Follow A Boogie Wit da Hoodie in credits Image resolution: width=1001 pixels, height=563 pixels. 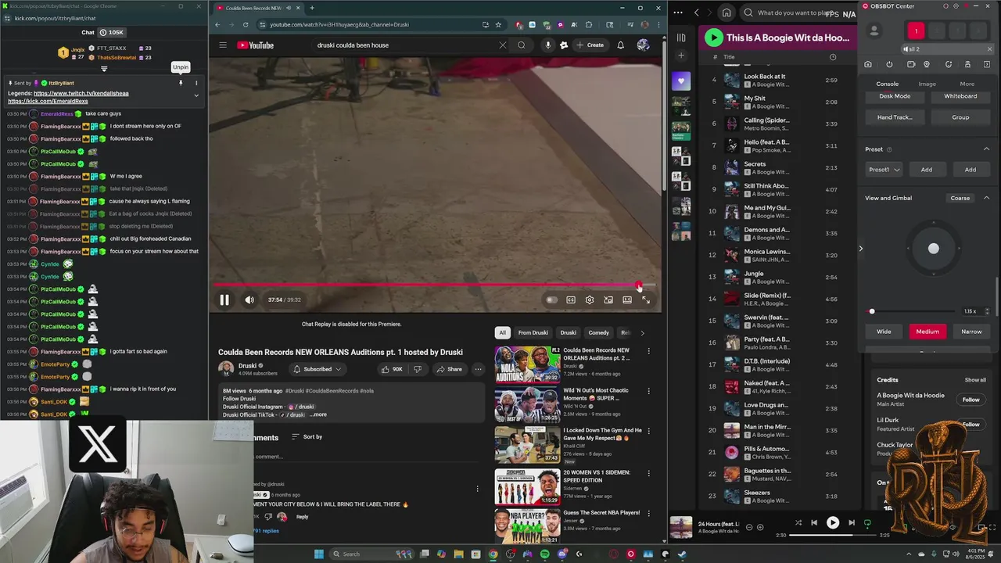click(971, 400)
